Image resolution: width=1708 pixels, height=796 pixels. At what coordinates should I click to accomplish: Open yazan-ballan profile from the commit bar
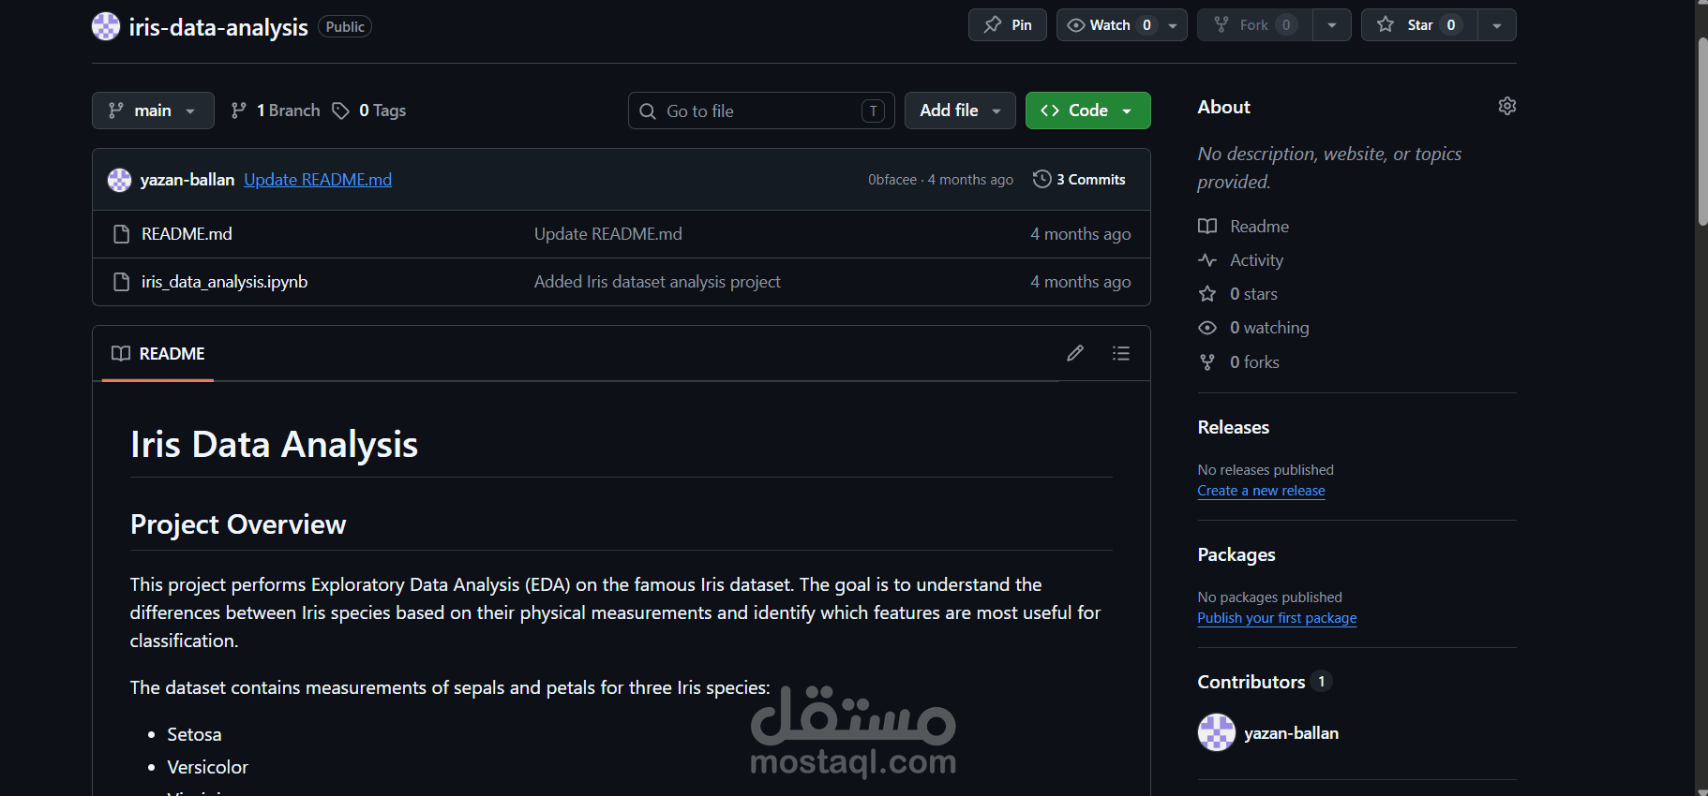[x=187, y=180]
